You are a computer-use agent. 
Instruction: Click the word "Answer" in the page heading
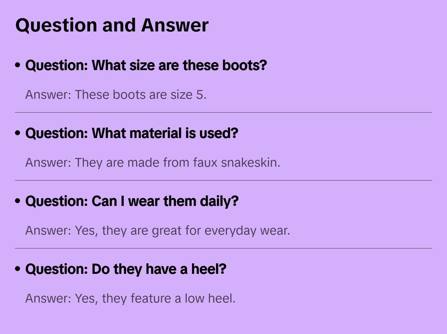[175, 25]
